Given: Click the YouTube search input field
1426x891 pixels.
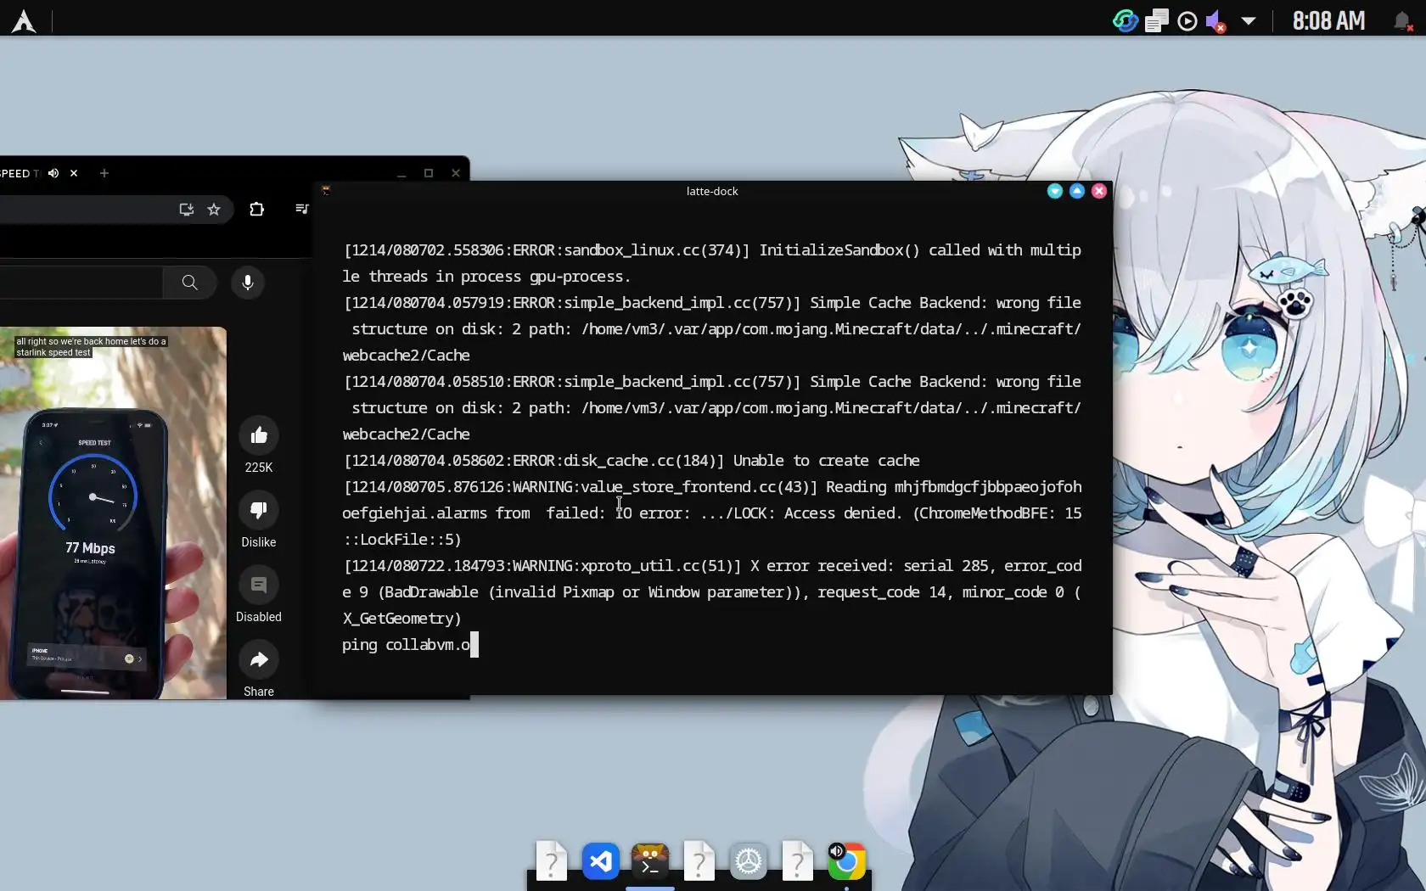Looking at the screenshot, I should point(81,283).
